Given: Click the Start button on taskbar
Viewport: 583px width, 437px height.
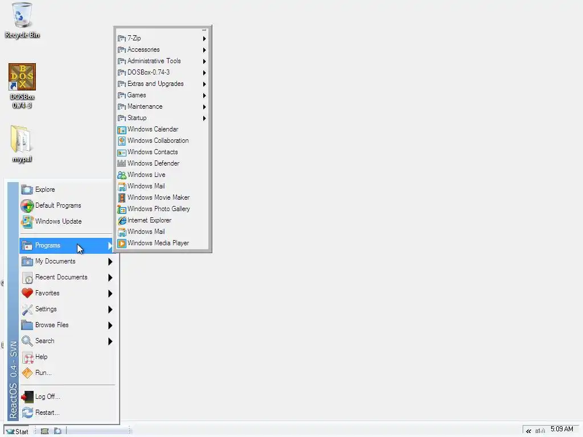Looking at the screenshot, I should 17,431.
